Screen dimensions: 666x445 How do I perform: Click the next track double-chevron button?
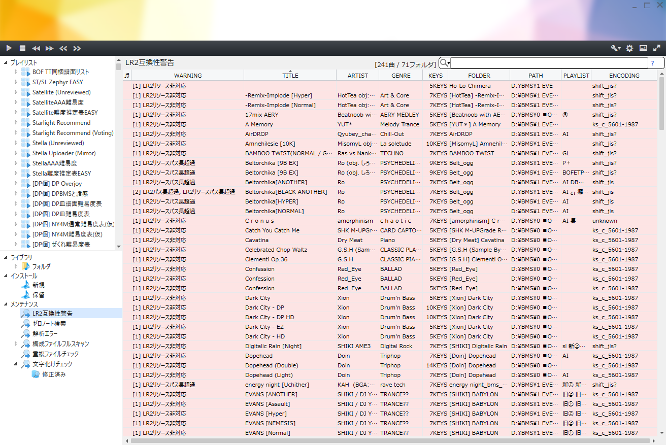(x=77, y=48)
